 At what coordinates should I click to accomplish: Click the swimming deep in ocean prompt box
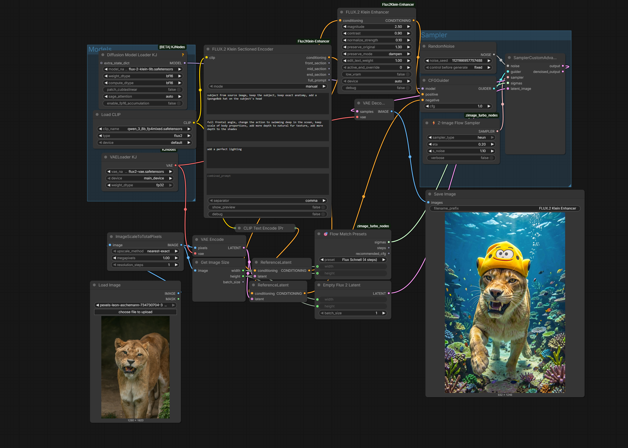coord(268,130)
